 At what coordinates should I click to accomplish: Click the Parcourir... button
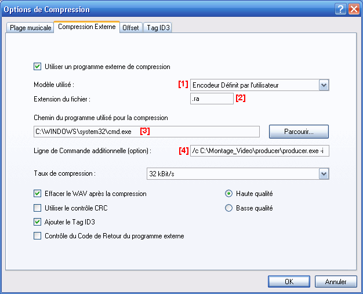[299, 132]
